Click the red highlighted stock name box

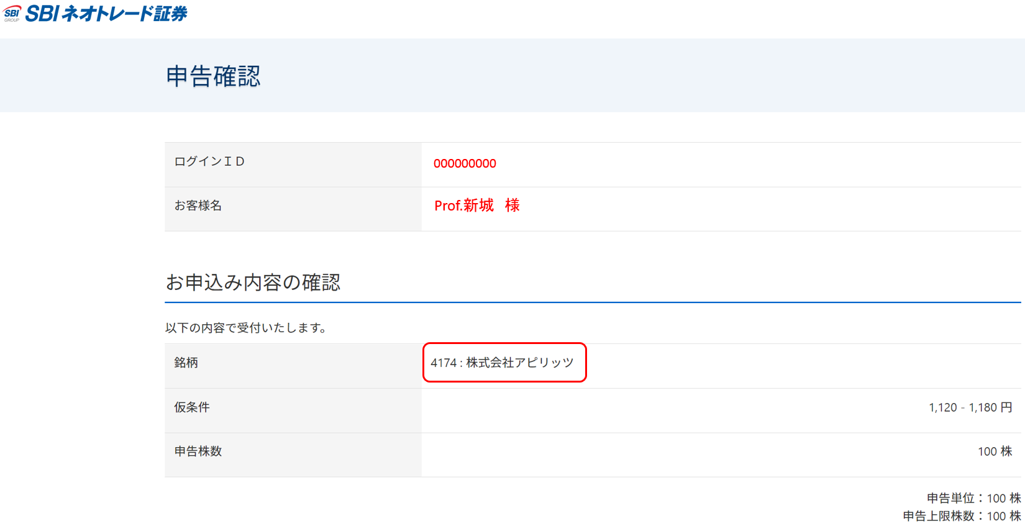point(504,362)
